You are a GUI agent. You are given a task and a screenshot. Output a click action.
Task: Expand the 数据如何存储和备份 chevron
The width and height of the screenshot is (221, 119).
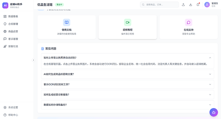coord(210,105)
